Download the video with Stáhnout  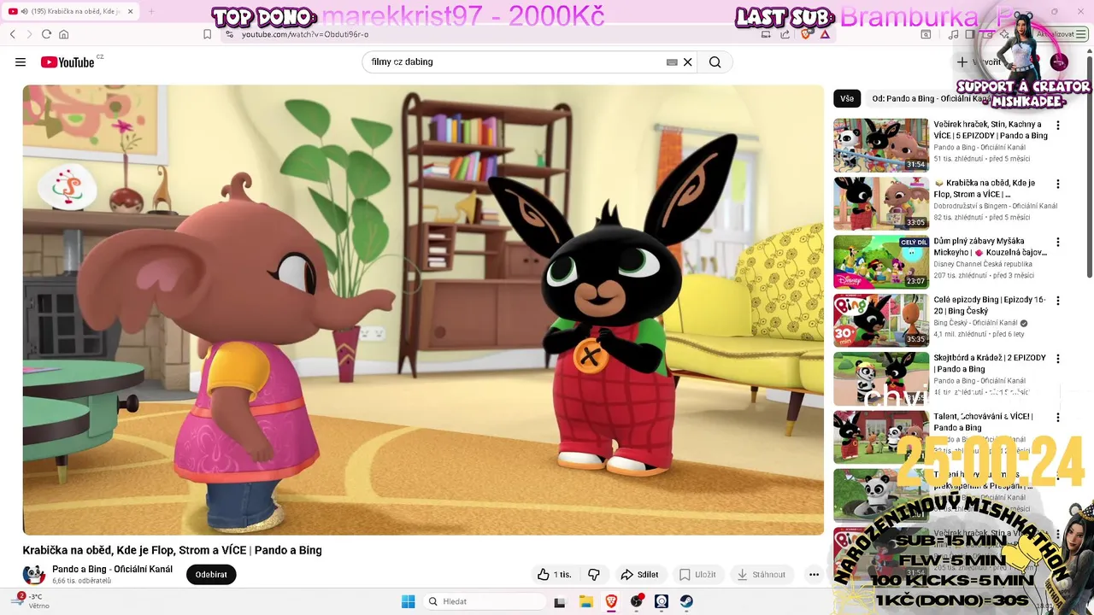coord(762,575)
